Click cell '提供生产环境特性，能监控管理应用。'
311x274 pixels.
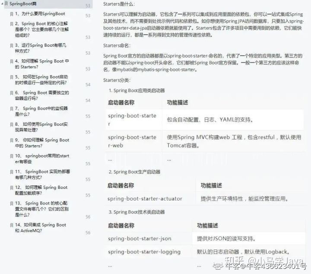pyautogui.click(x=244, y=199)
